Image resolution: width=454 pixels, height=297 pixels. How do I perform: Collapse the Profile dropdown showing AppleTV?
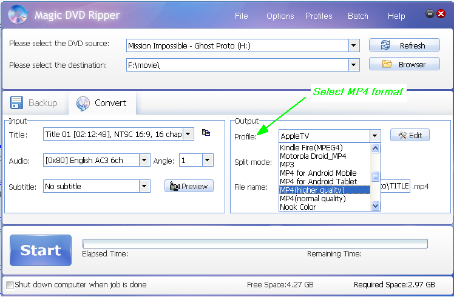point(375,136)
